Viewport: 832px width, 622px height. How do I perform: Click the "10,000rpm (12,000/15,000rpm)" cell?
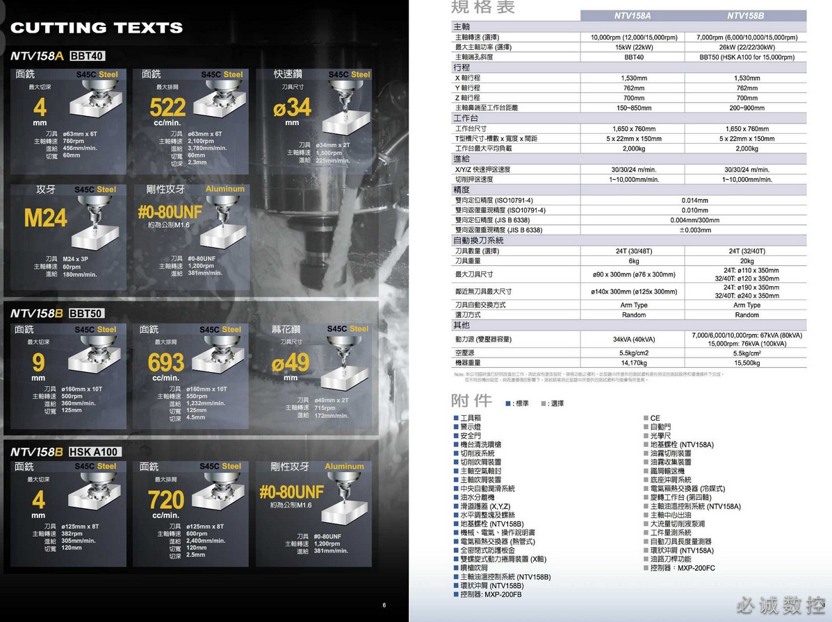634,37
